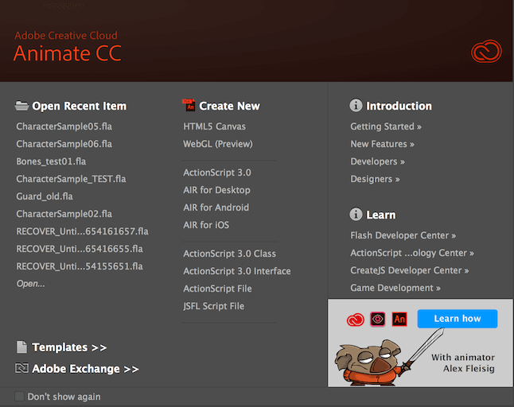Open the New Features » link
The image size is (514, 407).
[382, 144]
